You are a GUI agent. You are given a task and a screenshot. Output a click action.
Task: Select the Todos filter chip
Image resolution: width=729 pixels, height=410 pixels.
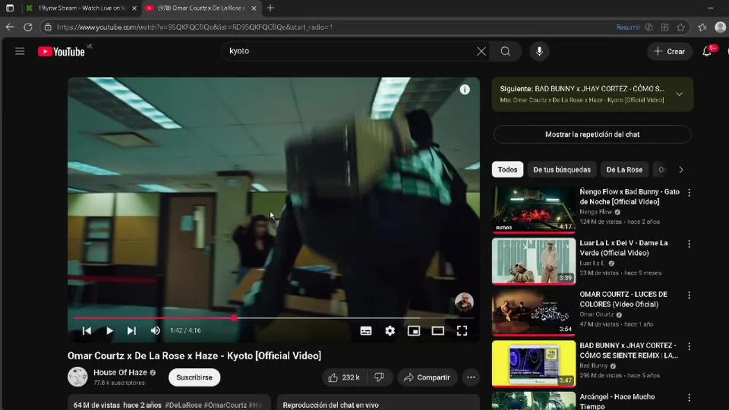coord(507,170)
